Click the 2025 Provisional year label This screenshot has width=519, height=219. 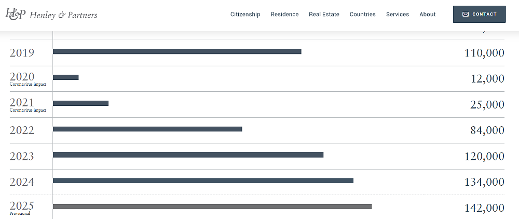coord(21,208)
